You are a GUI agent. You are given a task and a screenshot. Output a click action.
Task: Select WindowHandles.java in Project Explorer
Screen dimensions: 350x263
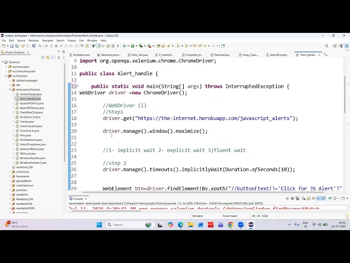point(32,158)
